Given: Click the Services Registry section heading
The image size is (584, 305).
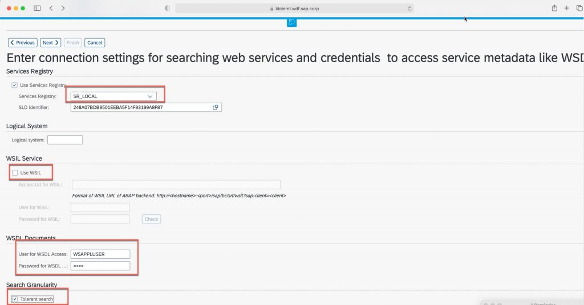Looking at the screenshot, I should (30, 71).
